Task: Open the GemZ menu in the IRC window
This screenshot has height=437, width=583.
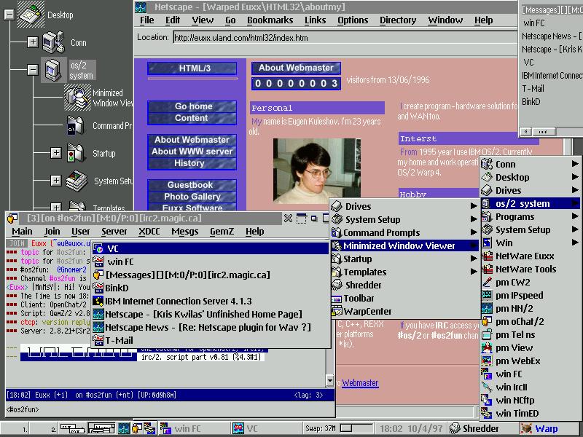Action: click(222, 232)
